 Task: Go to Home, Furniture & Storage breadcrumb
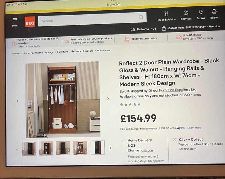click(38, 53)
